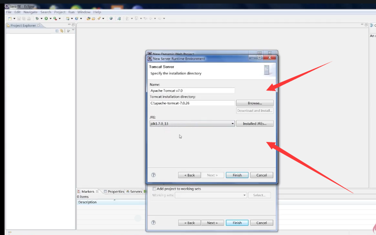Click the Tomcat installation directory field
The height and width of the screenshot is (235, 376).
tap(192, 103)
